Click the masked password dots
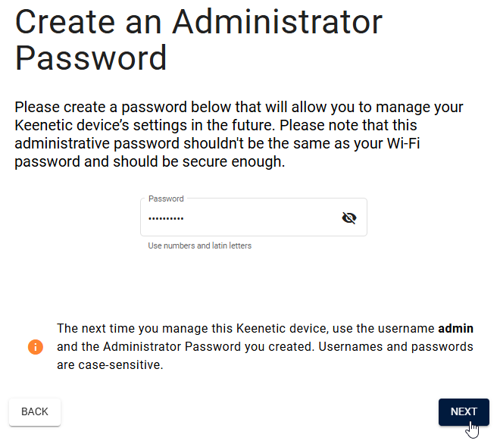The image size is (500, 444). coord(166,219)
